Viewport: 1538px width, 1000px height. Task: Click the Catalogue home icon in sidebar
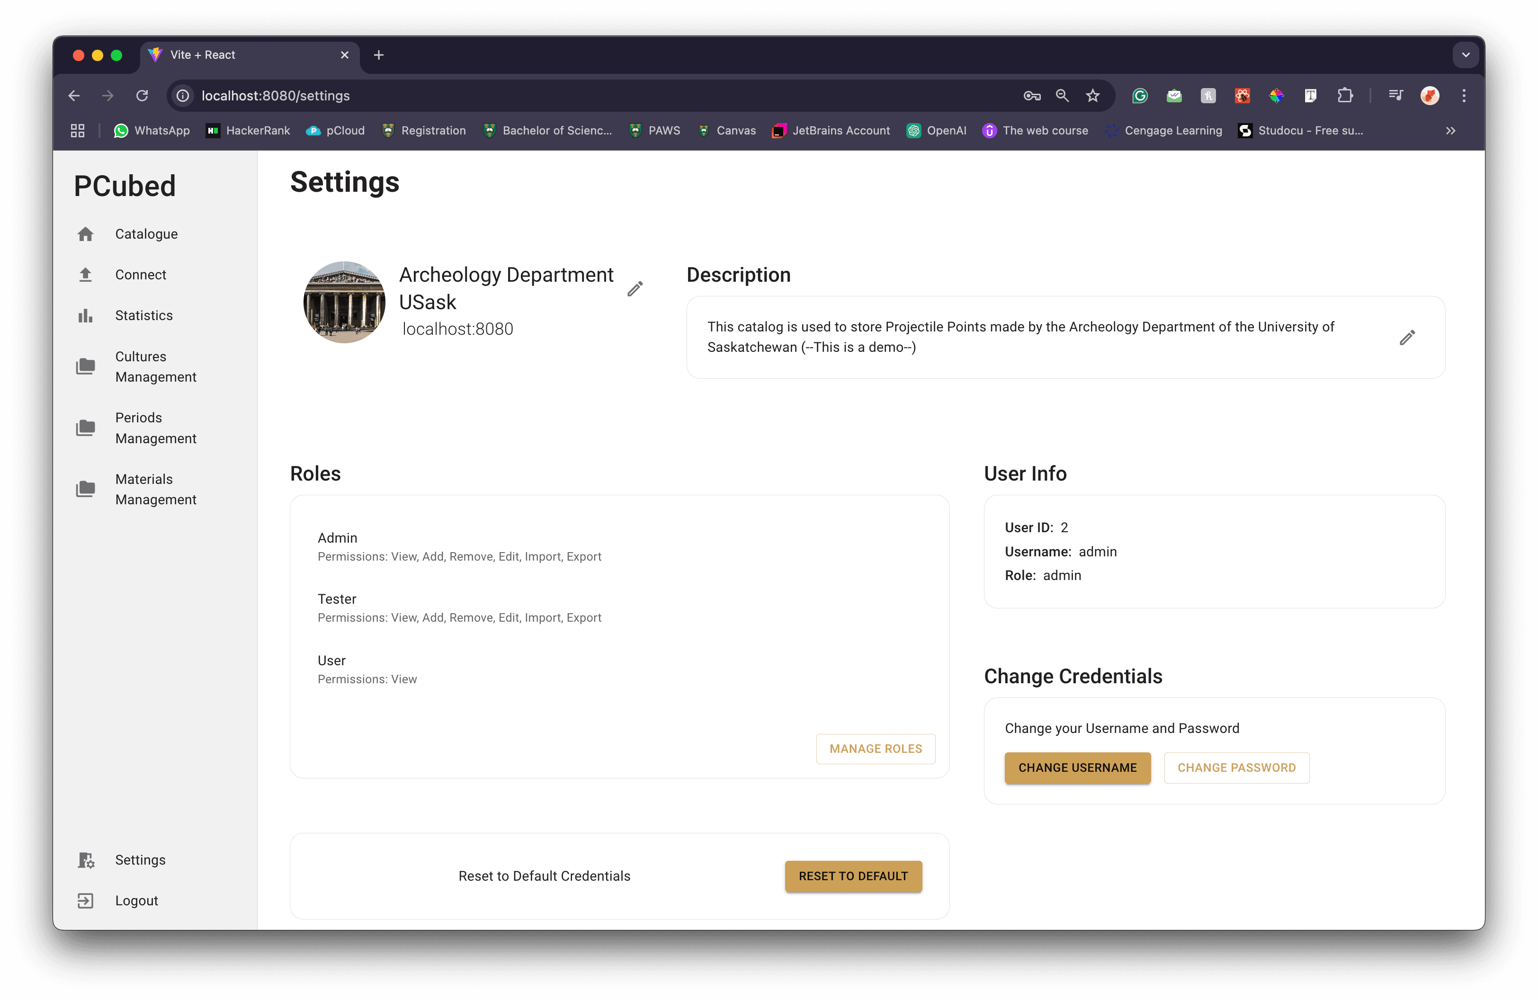(x=85, y=234)
